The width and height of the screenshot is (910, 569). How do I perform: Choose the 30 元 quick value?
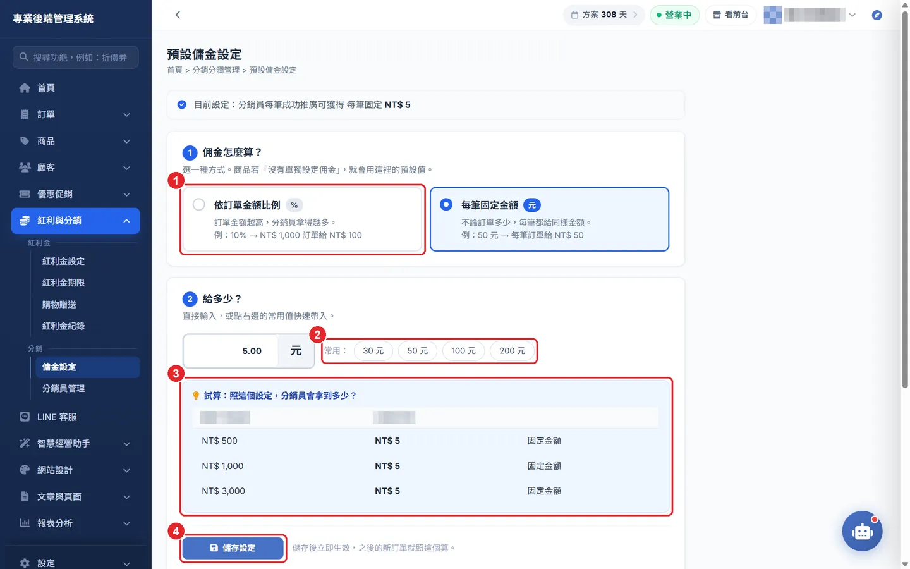(x=373, y=351)
